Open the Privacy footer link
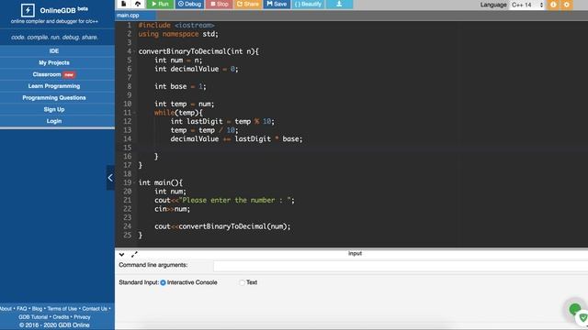The width and height of the screenshot is (588, 330). [82, 317]
